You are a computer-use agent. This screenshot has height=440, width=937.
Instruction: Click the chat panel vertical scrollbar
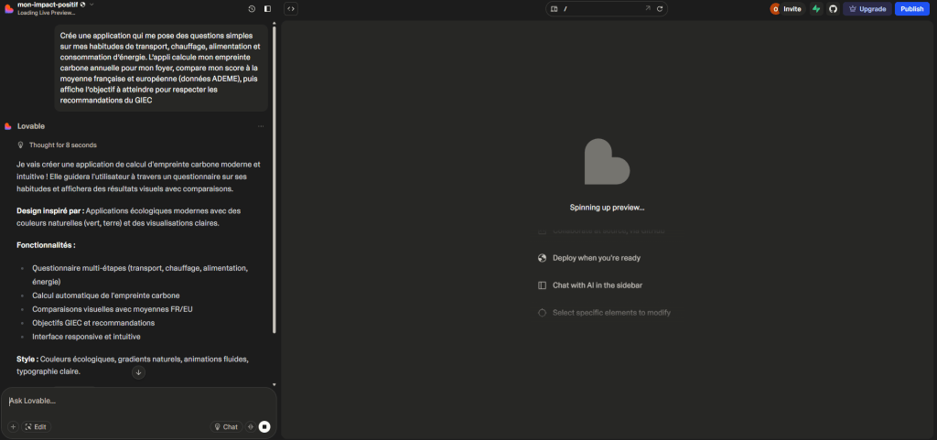point(274,183)
